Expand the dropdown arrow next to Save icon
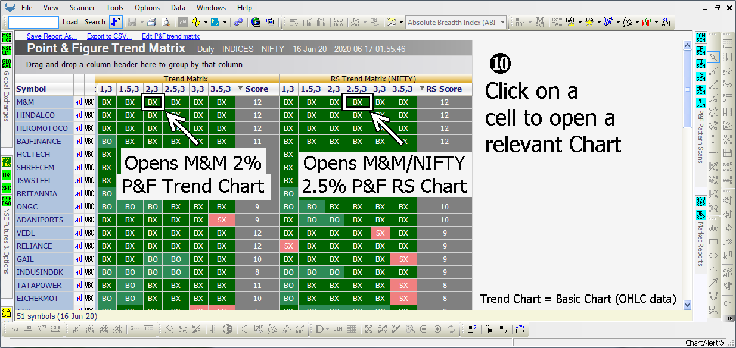 [x=141, y=22]
